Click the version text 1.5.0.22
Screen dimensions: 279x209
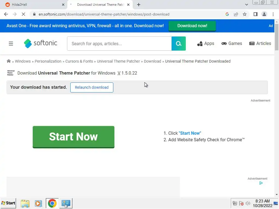point(129,73)
